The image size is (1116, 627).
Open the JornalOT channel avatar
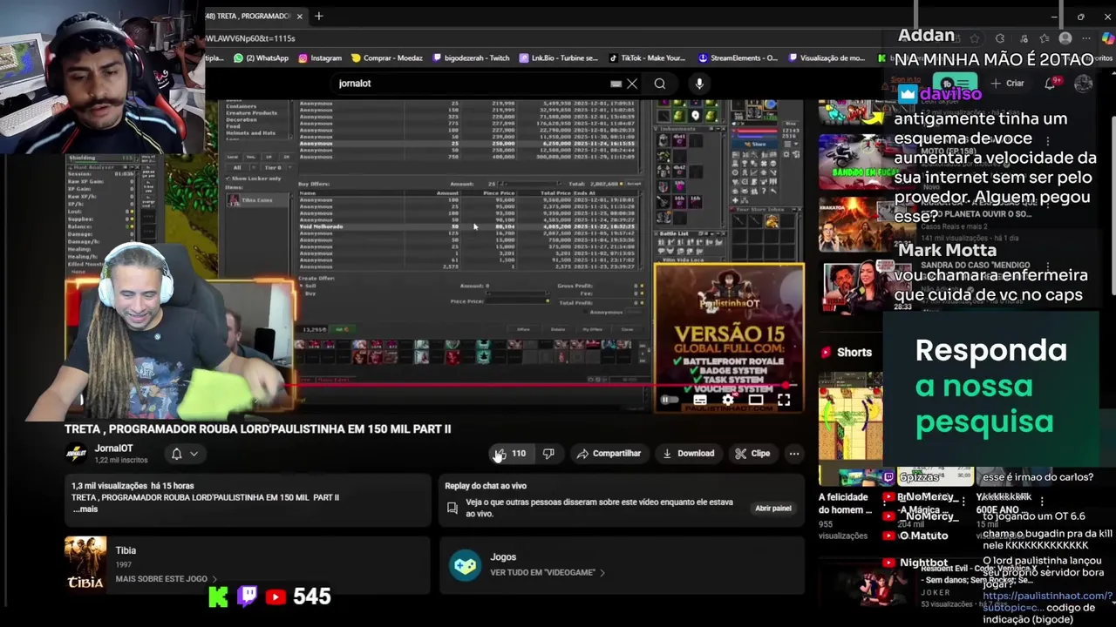click(x=76, y=453)
